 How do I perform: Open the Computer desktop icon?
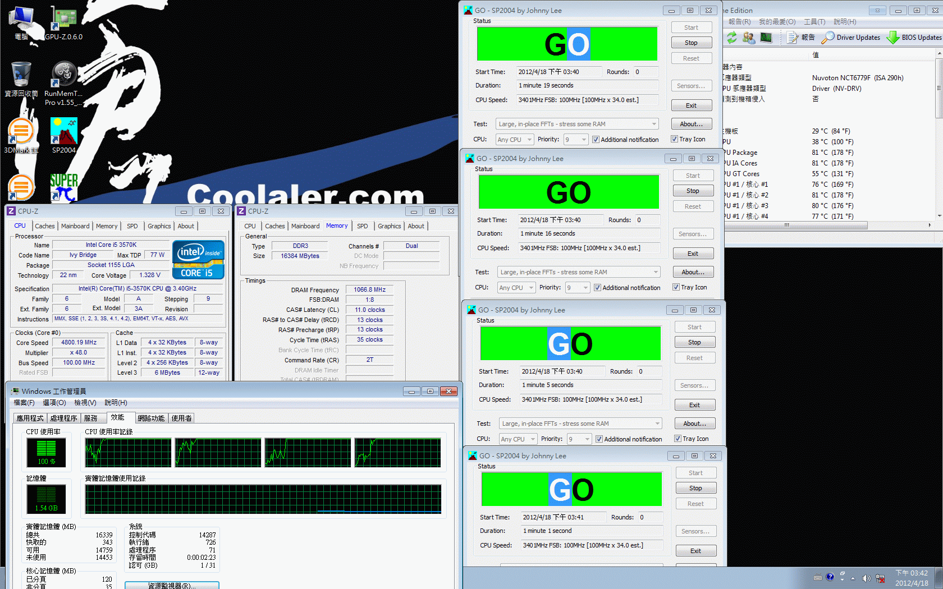(21, 22)
